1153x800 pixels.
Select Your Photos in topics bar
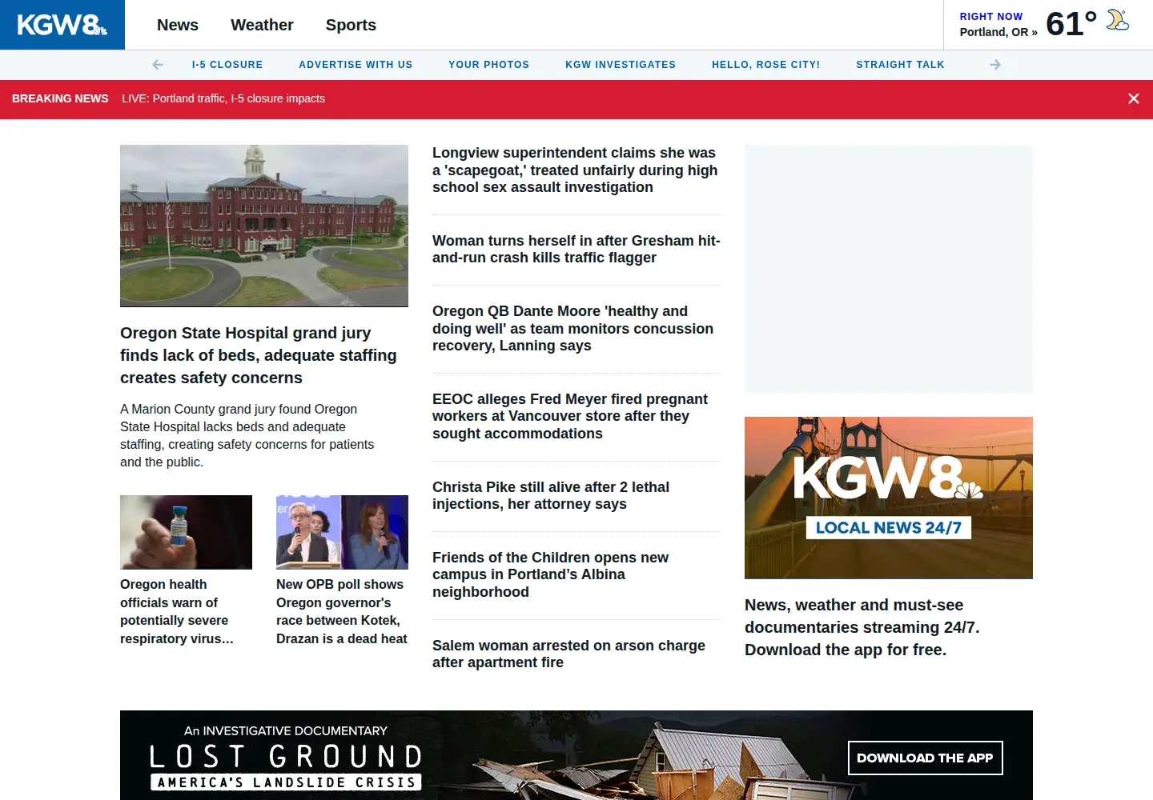click(488, 65)
